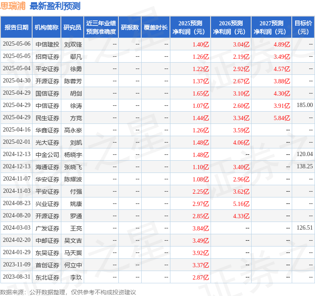This screenshot has height=296, width=315.
Task: Click the 2025预测净利润 column header
Action: [x=190, y=27]
